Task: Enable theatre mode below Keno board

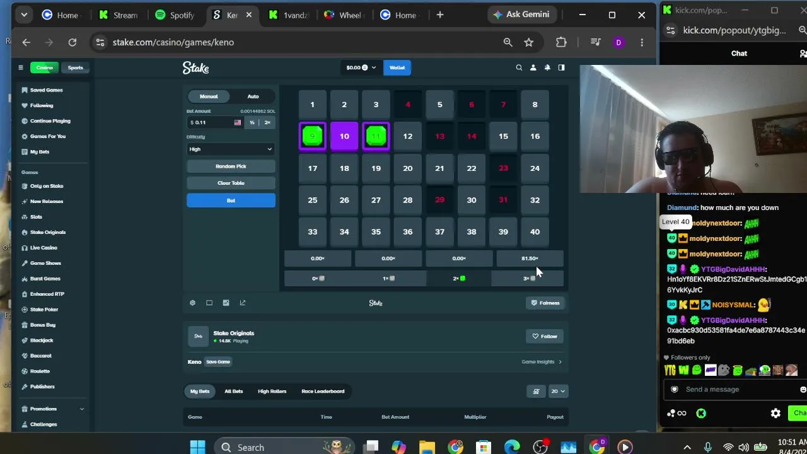Action: 209,303
